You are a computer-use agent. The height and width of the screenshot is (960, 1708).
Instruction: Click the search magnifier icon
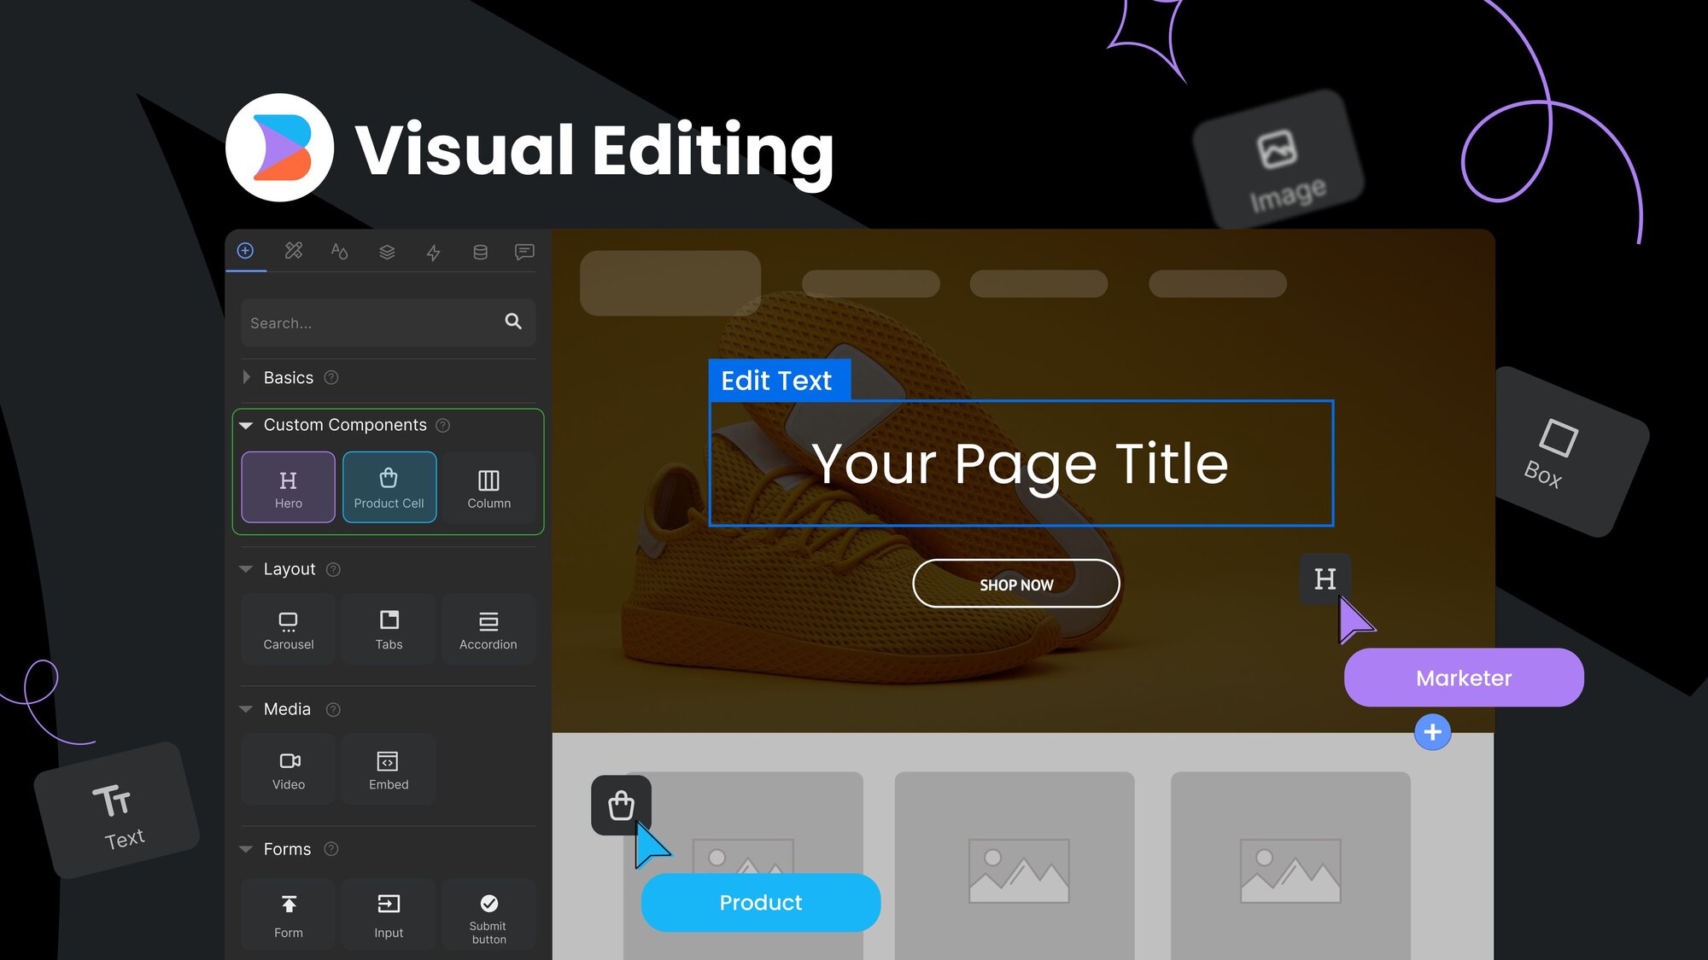[513, 322]
